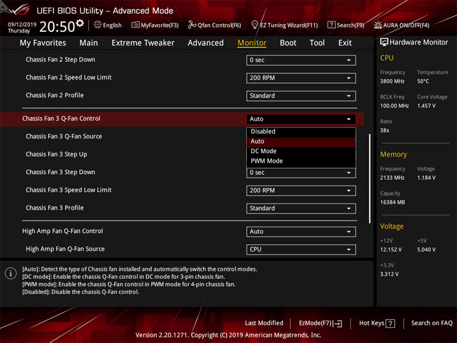Click the info icon beside help text
Viewport: 457px width, 343px height.
(x=11, y=273)
